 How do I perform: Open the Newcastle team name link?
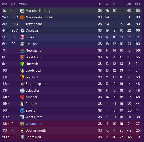click(34, 51)
